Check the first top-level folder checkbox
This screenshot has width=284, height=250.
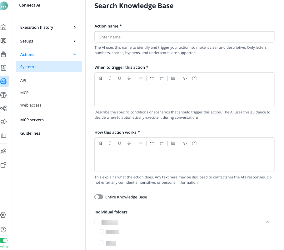(x=97, y=222)
